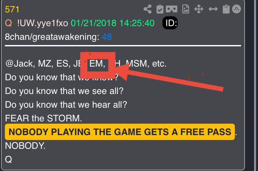Click the four-way move arrows icon
The width and height of the screenshot is (258, 171).
tap(199, 9)
